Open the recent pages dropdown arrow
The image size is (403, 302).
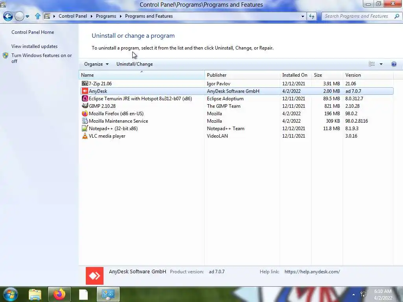point(27,17)
